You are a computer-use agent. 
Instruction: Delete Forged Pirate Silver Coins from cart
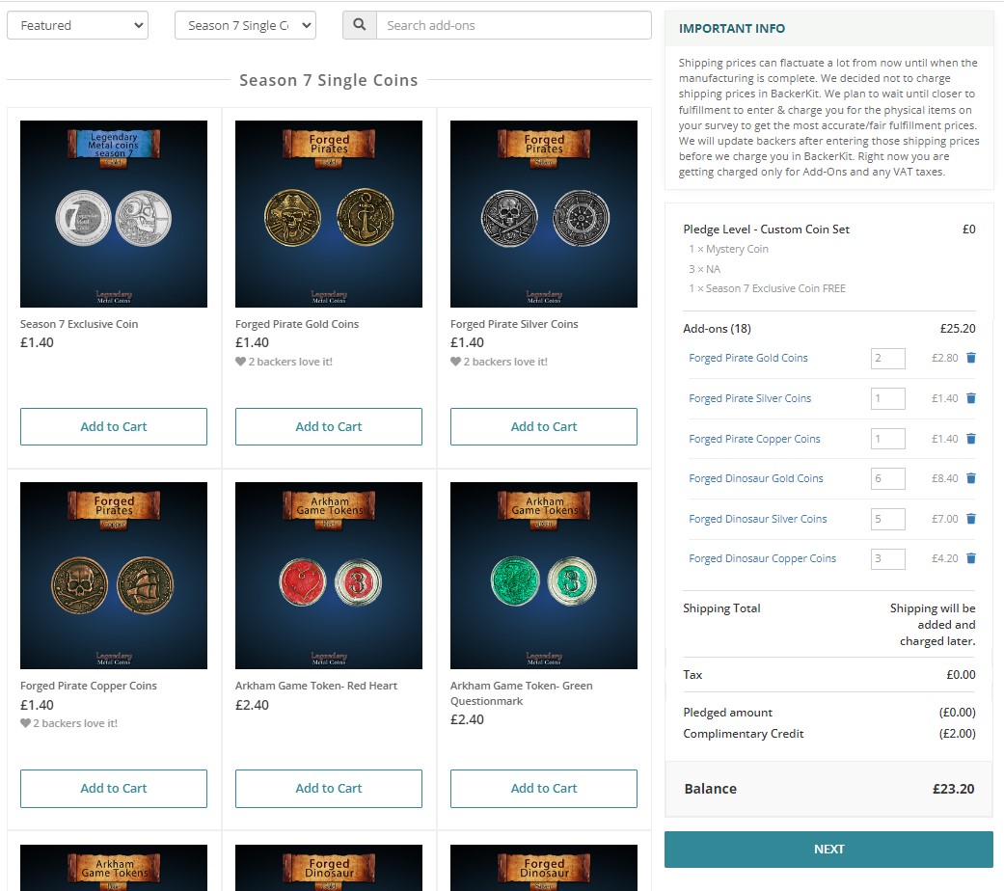pyautogui.click(x=970, y=398)
